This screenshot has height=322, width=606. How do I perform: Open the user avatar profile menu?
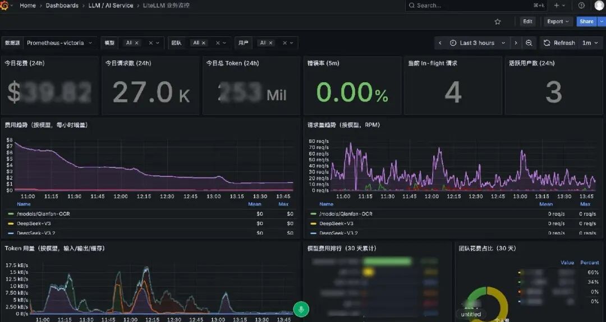(599, 6)
